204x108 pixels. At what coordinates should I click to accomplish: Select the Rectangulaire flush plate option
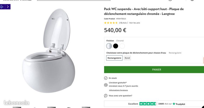coord(114,58)
